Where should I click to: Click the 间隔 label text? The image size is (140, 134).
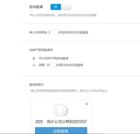click(x=42, y=65)
